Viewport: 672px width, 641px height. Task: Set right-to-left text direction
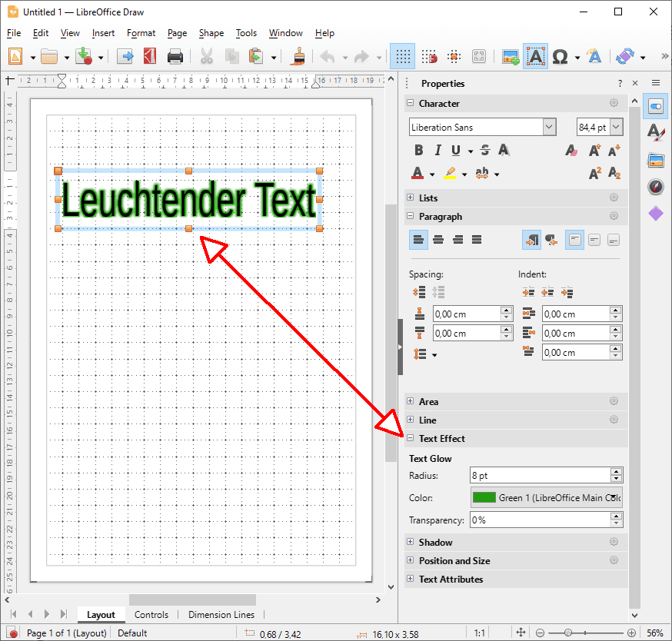(551, 240)
